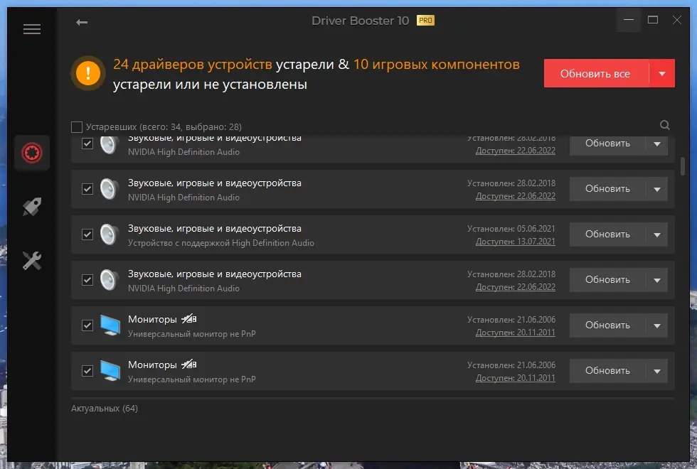Click the orange exclamation warning icon
This screenshot has height=469, width=697.
[87, 72]
